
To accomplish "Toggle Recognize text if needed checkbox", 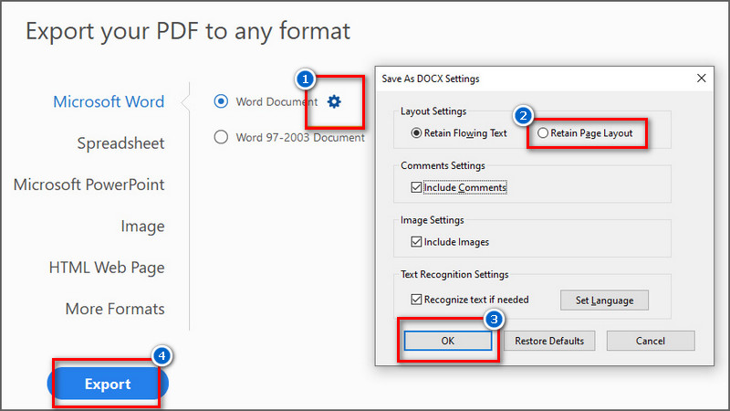I will click(x=416, y=300).
